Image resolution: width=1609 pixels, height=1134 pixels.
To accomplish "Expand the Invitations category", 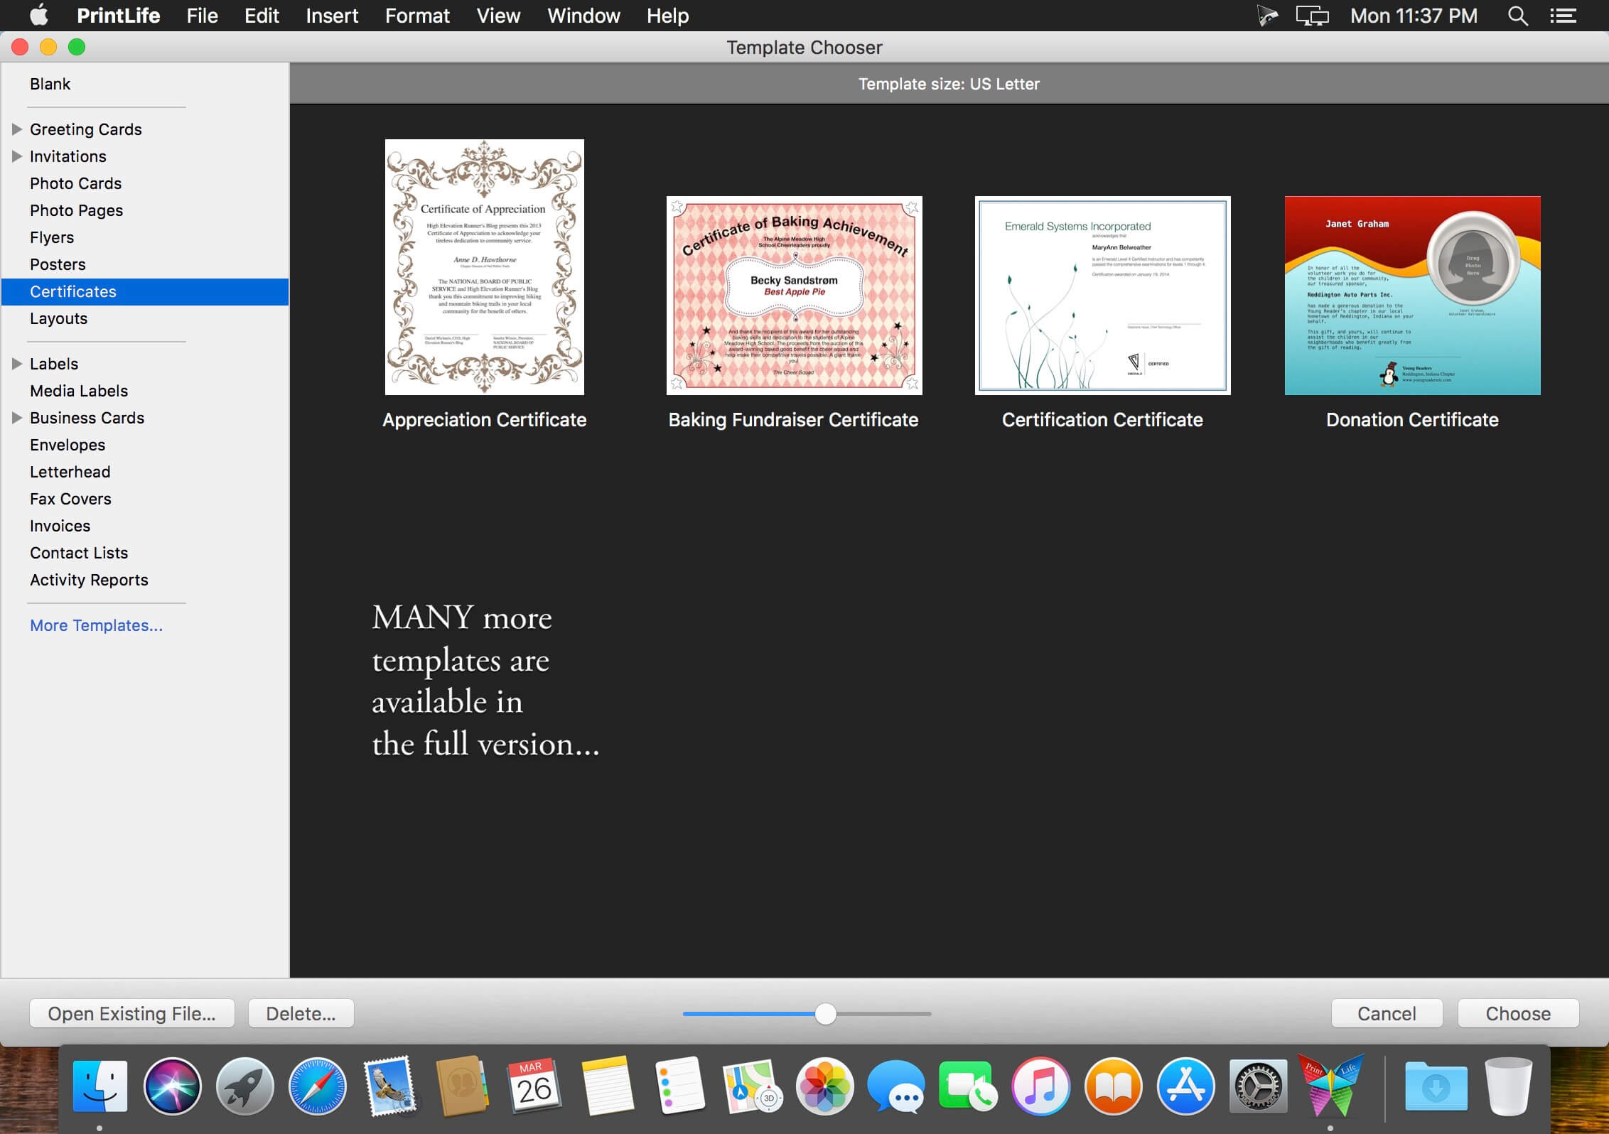I will (x=17, y=156).
